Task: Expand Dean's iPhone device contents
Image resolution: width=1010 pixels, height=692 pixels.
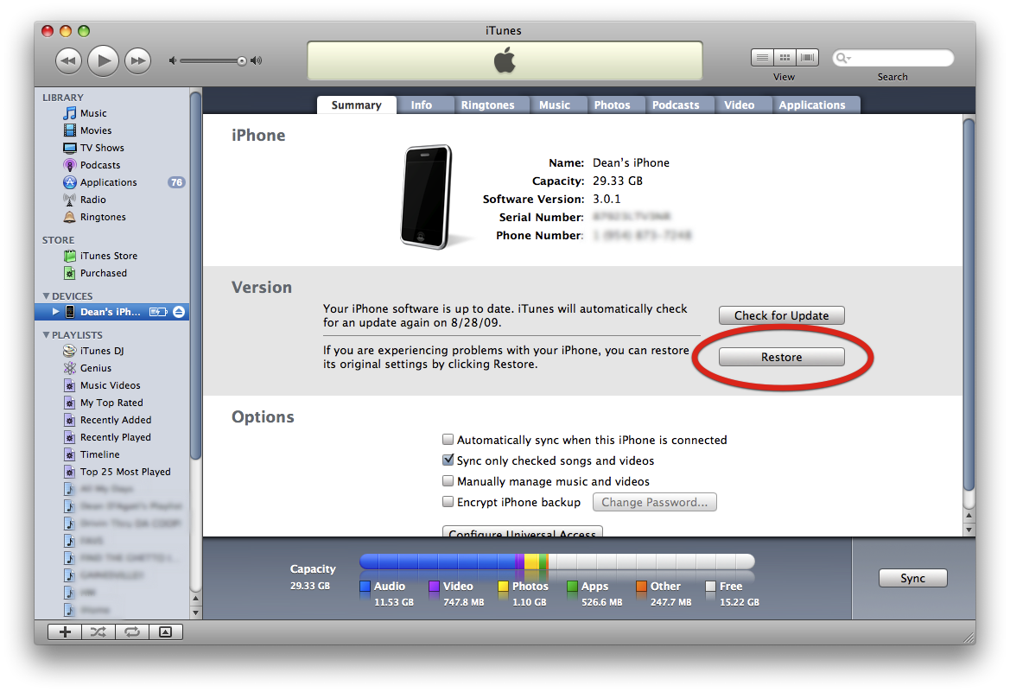Action: click(55, 312)
